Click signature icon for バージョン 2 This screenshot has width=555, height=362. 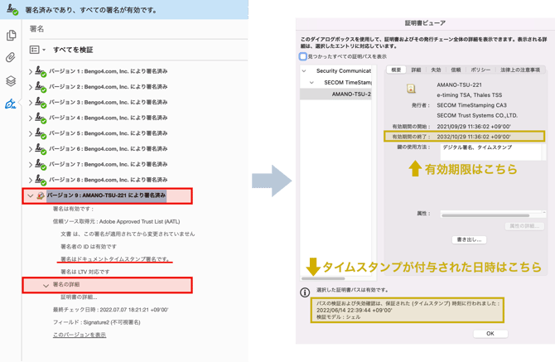click(41, 87)
